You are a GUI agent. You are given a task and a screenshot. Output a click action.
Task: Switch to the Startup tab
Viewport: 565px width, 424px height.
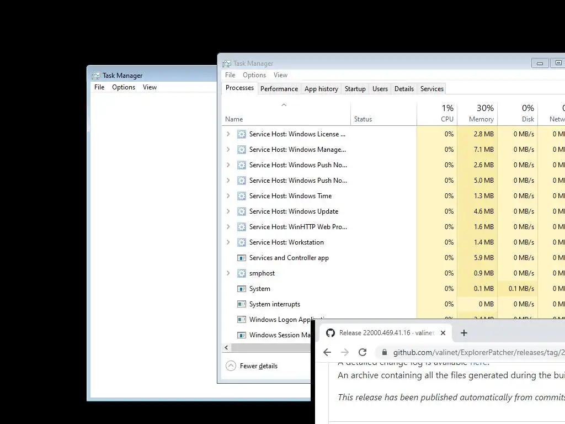(x=355, y=89)
